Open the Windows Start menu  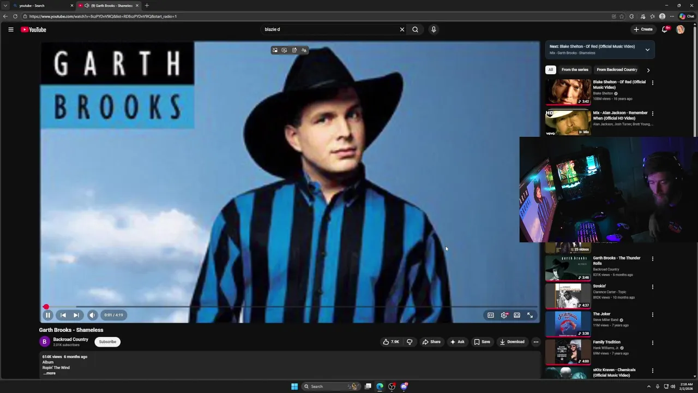click(294, 386)
